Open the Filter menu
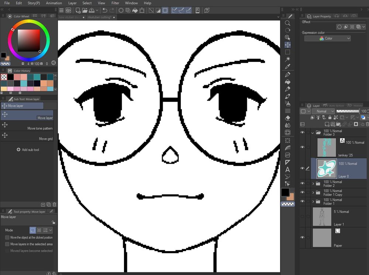The height and width of the screenshot is (275, 369). tap(115, 3)
